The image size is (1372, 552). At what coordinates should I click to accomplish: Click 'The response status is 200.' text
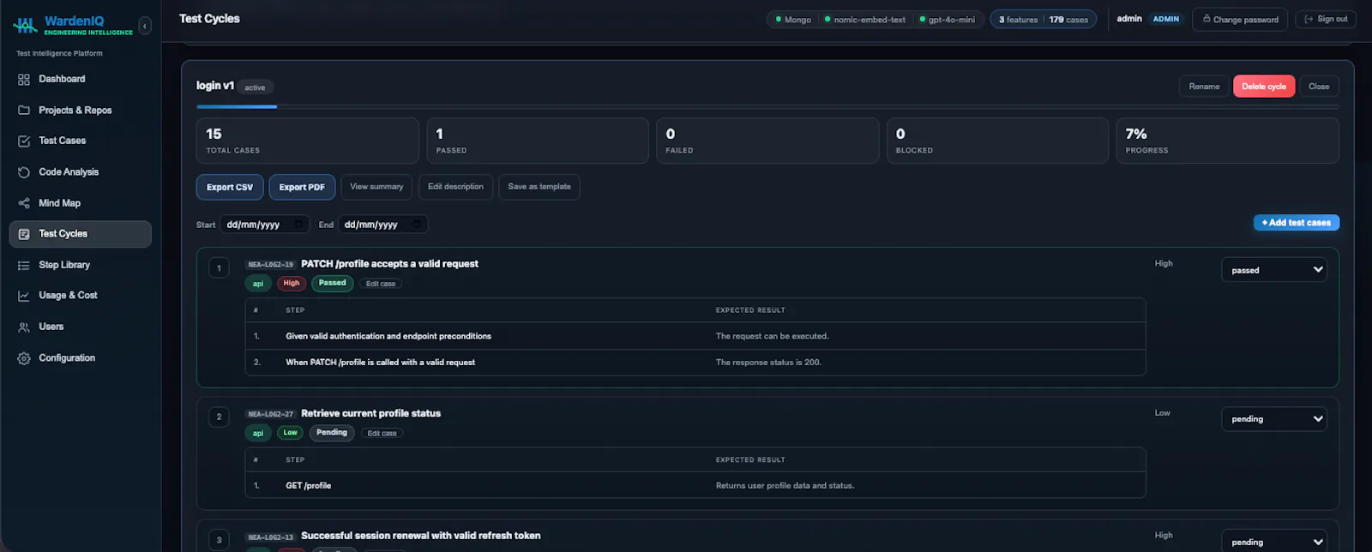(768, 363)
